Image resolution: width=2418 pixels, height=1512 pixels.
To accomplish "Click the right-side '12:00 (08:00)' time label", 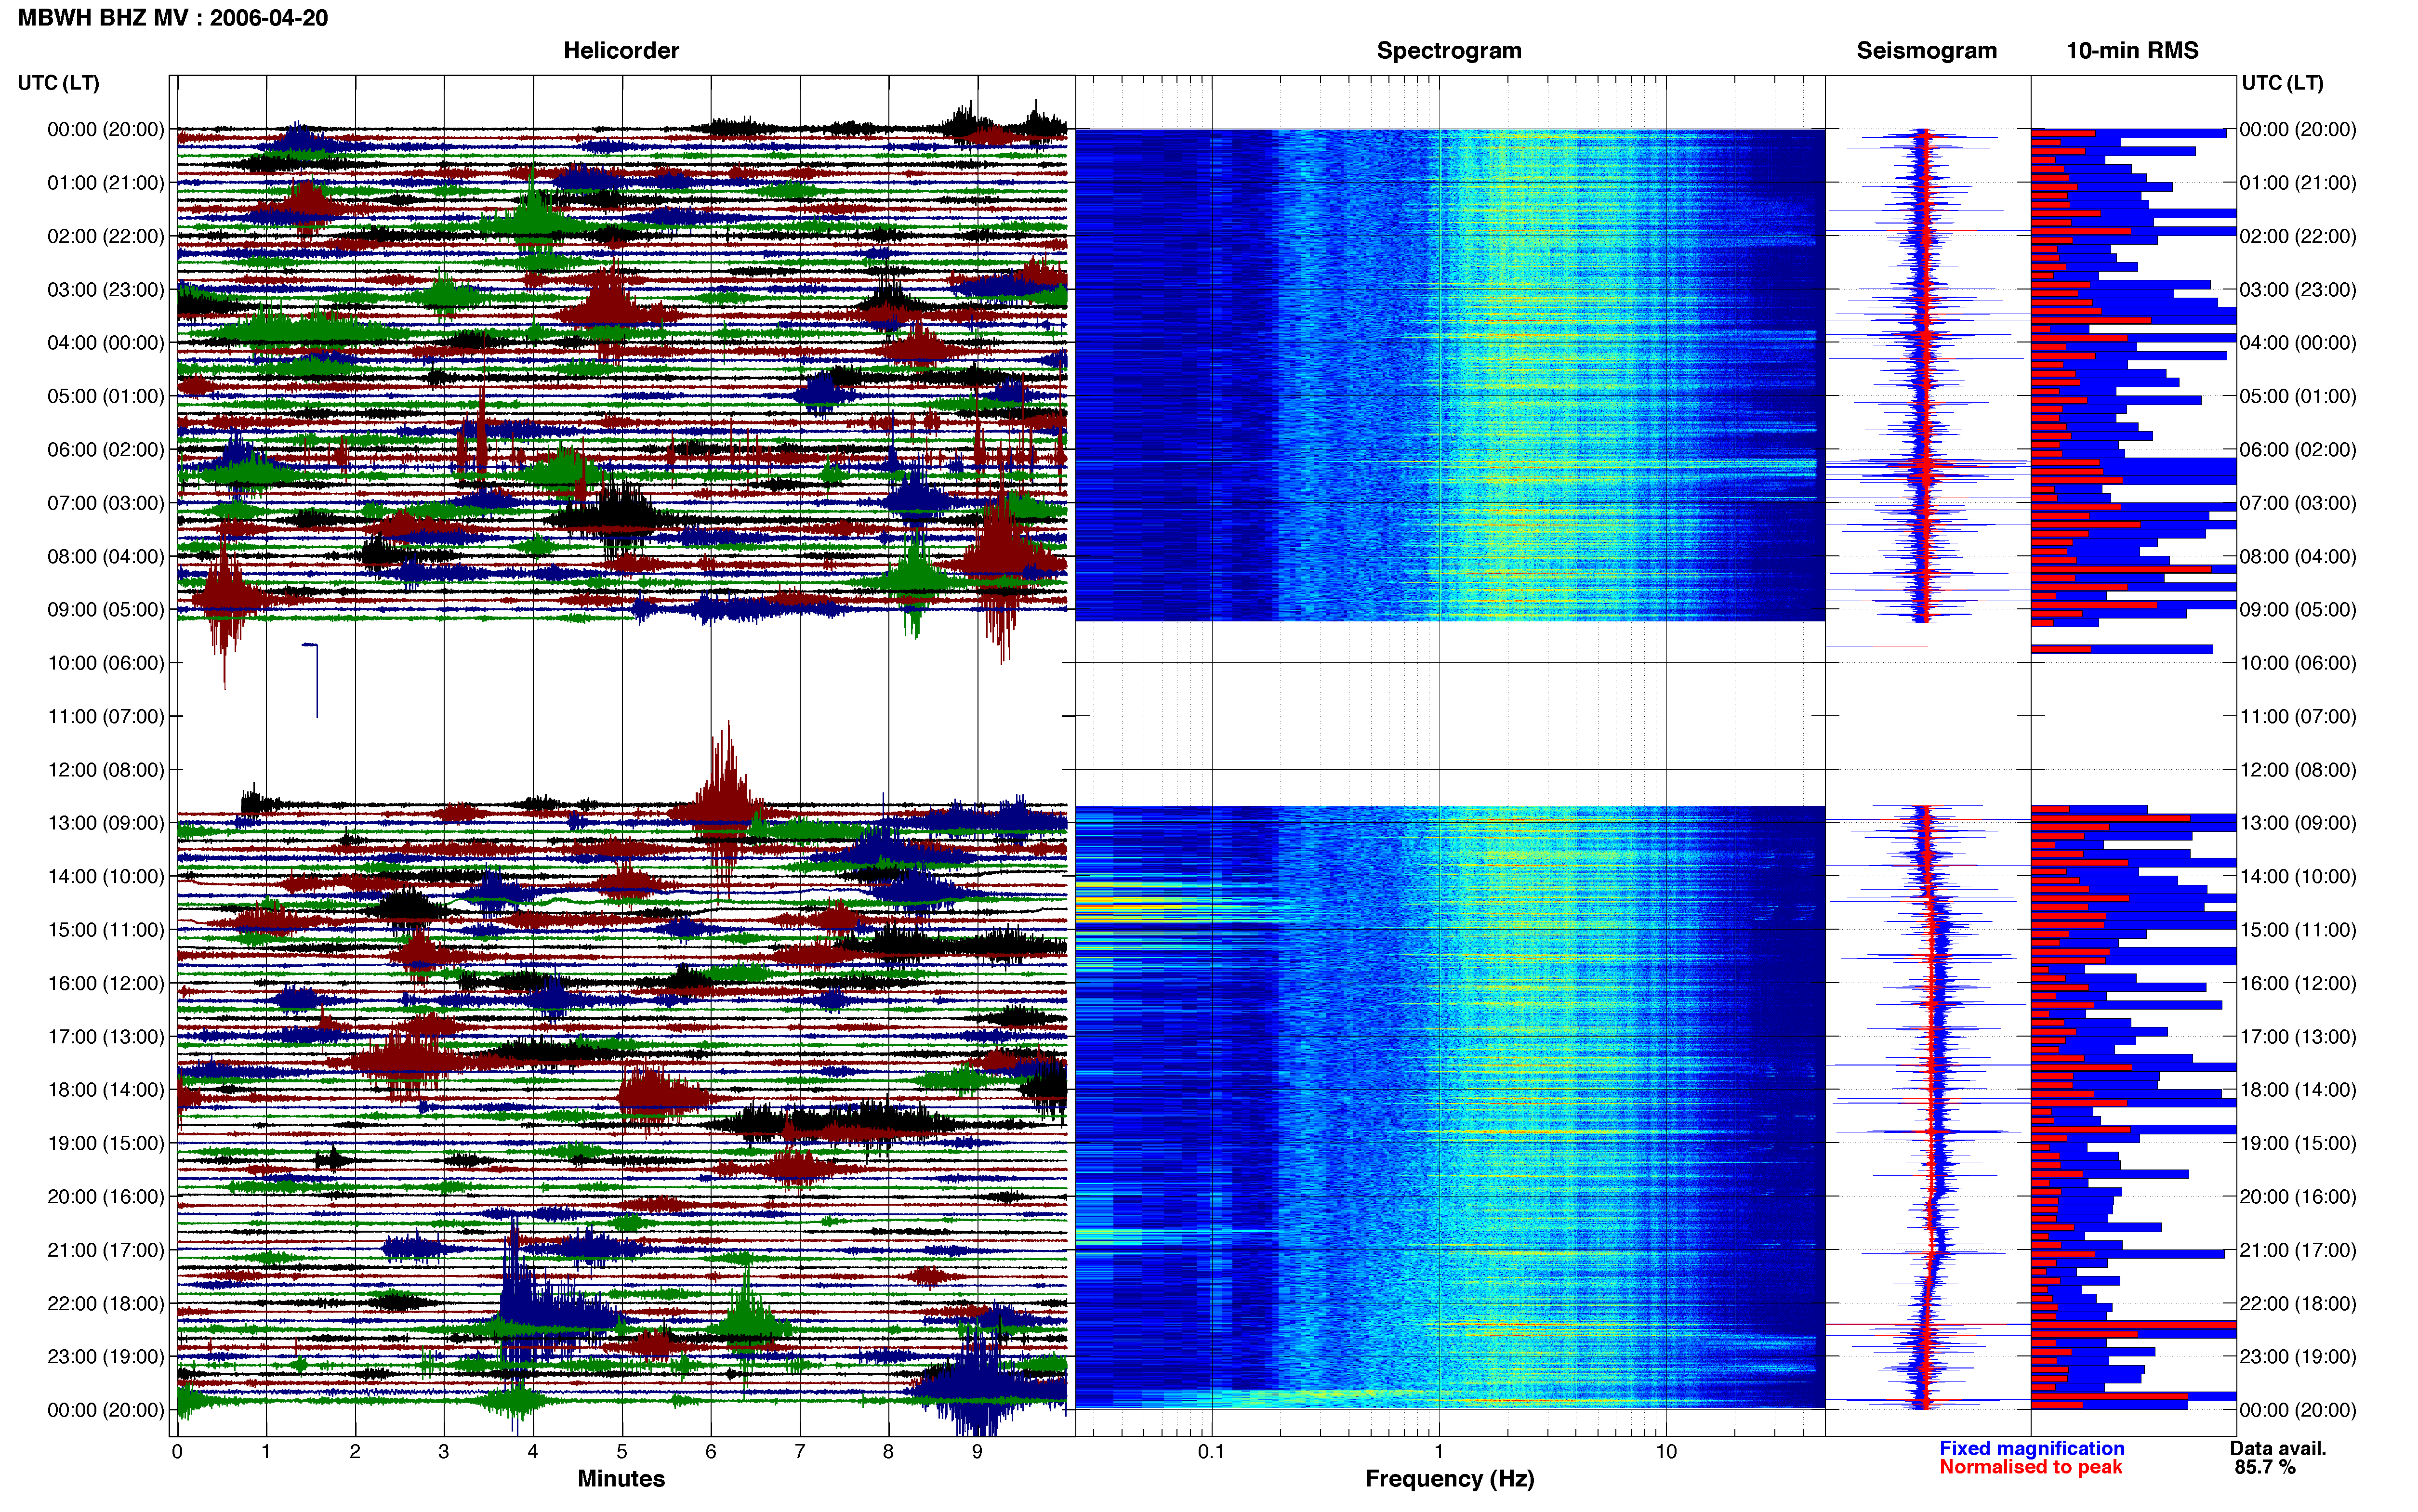I will 2298,770.
